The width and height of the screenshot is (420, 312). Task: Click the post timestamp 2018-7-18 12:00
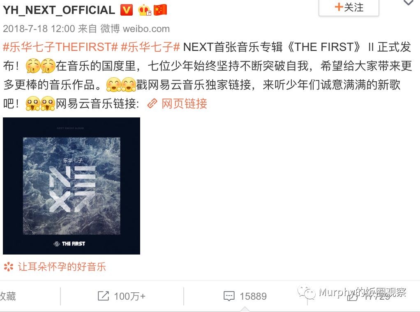(39, 29)
